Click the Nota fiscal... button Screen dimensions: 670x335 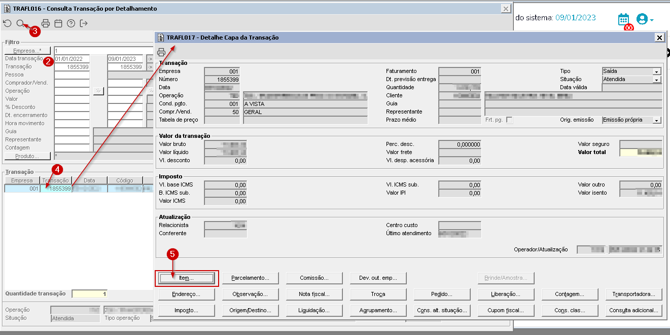click(314, 294)
